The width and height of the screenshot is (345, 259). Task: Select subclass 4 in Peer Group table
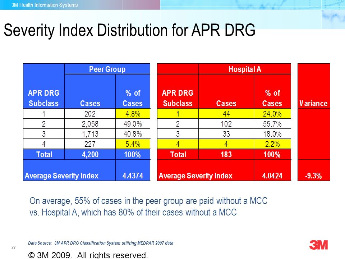click(44, 144)
